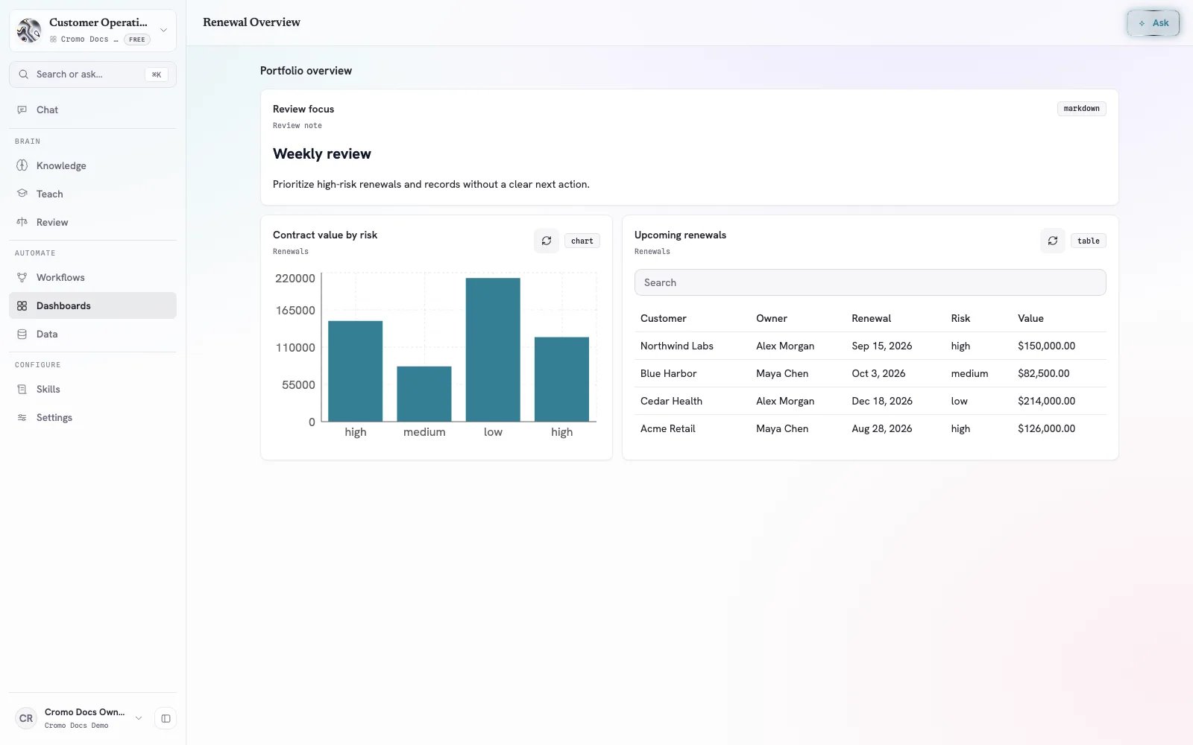This screenshot has width=1193, height=745.
Task: Click the Skills icon in sidebar
Action: click(22, 389)
